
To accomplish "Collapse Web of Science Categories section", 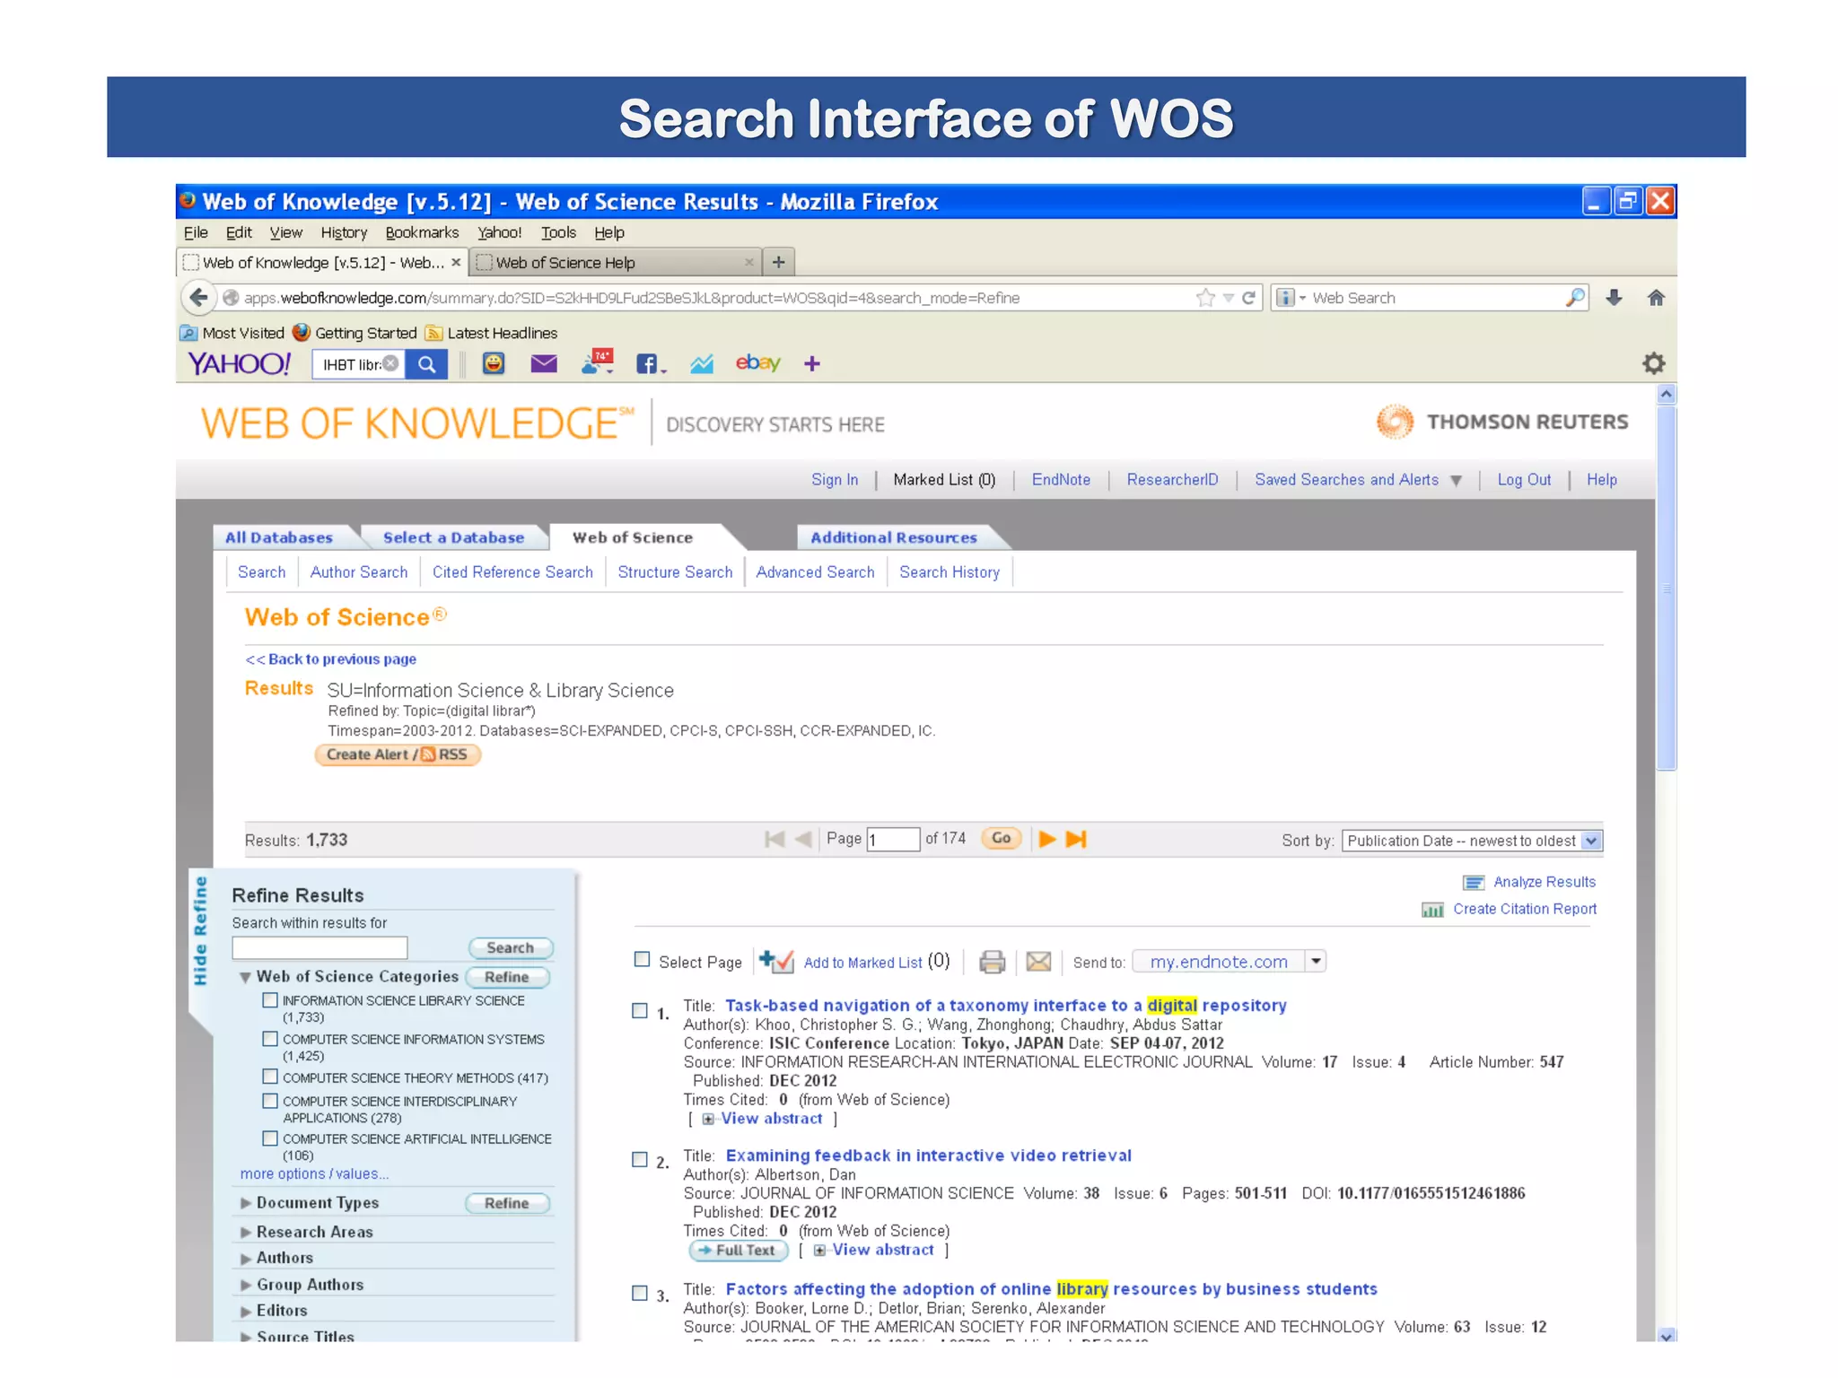I will pyautogui.click(x=245, y=977).
